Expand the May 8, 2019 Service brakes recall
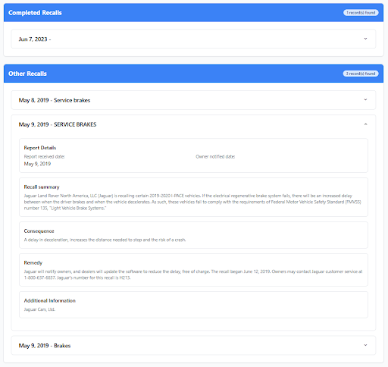Screen dimensions: 388x367 tap(365, 99)
